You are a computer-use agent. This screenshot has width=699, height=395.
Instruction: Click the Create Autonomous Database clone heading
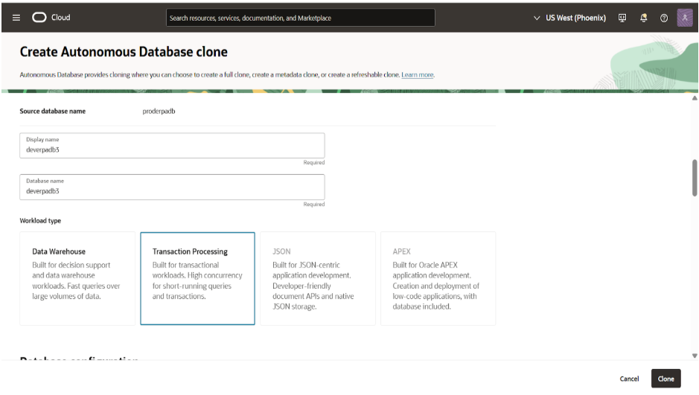tap(124, 51)
